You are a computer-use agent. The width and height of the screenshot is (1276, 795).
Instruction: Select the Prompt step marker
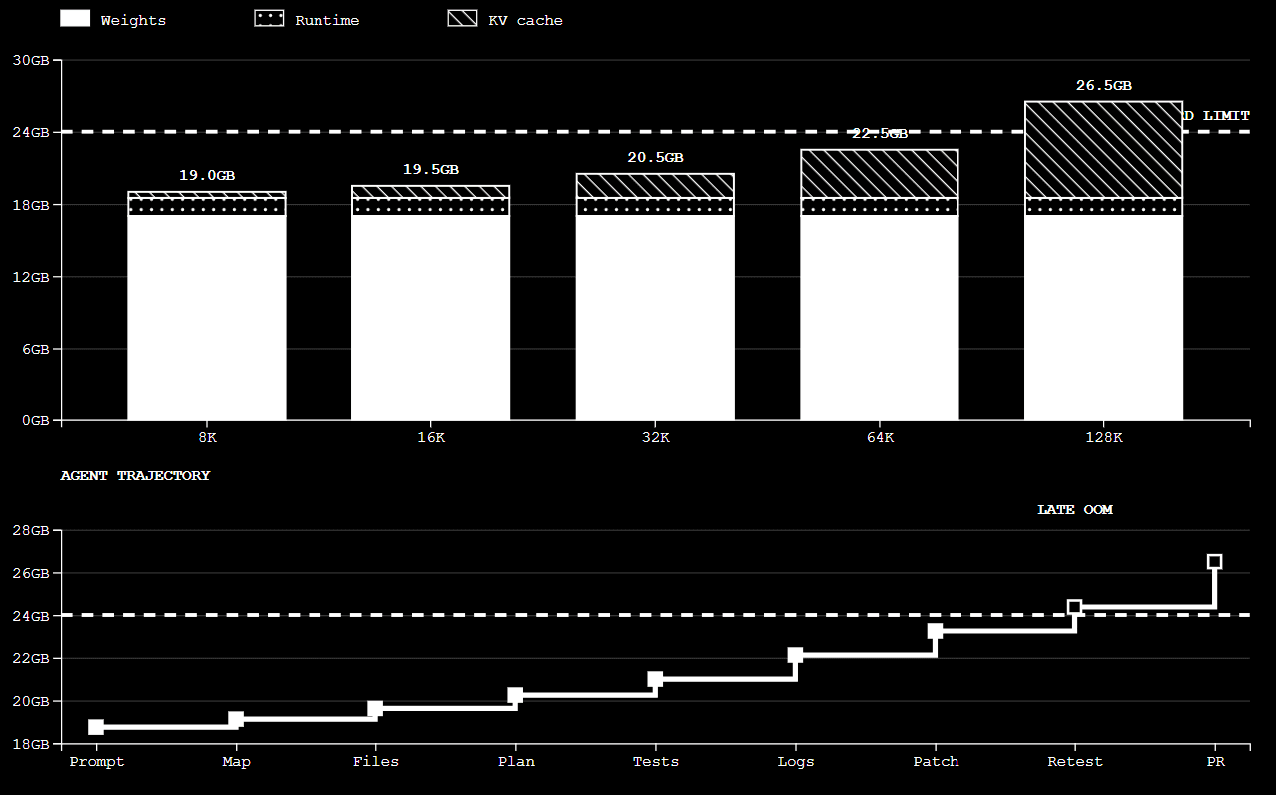[x=96, y=727]
